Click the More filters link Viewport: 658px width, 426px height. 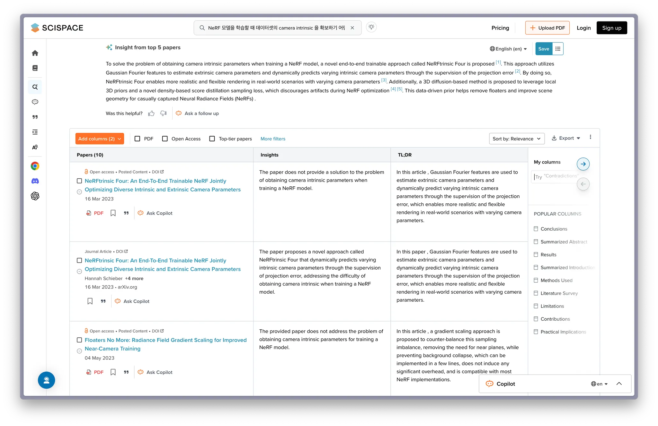click(273, 139)
